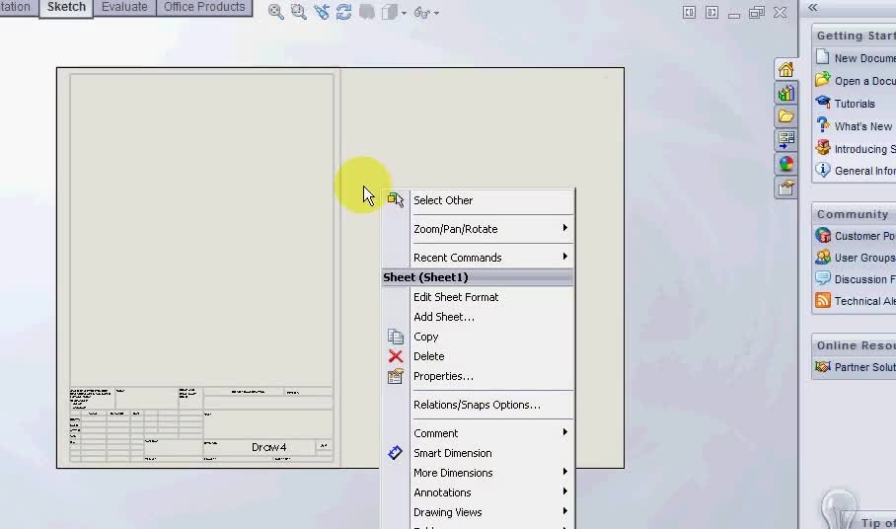
Task: Open the Design Library tab
Action: (x=786, y=93)
